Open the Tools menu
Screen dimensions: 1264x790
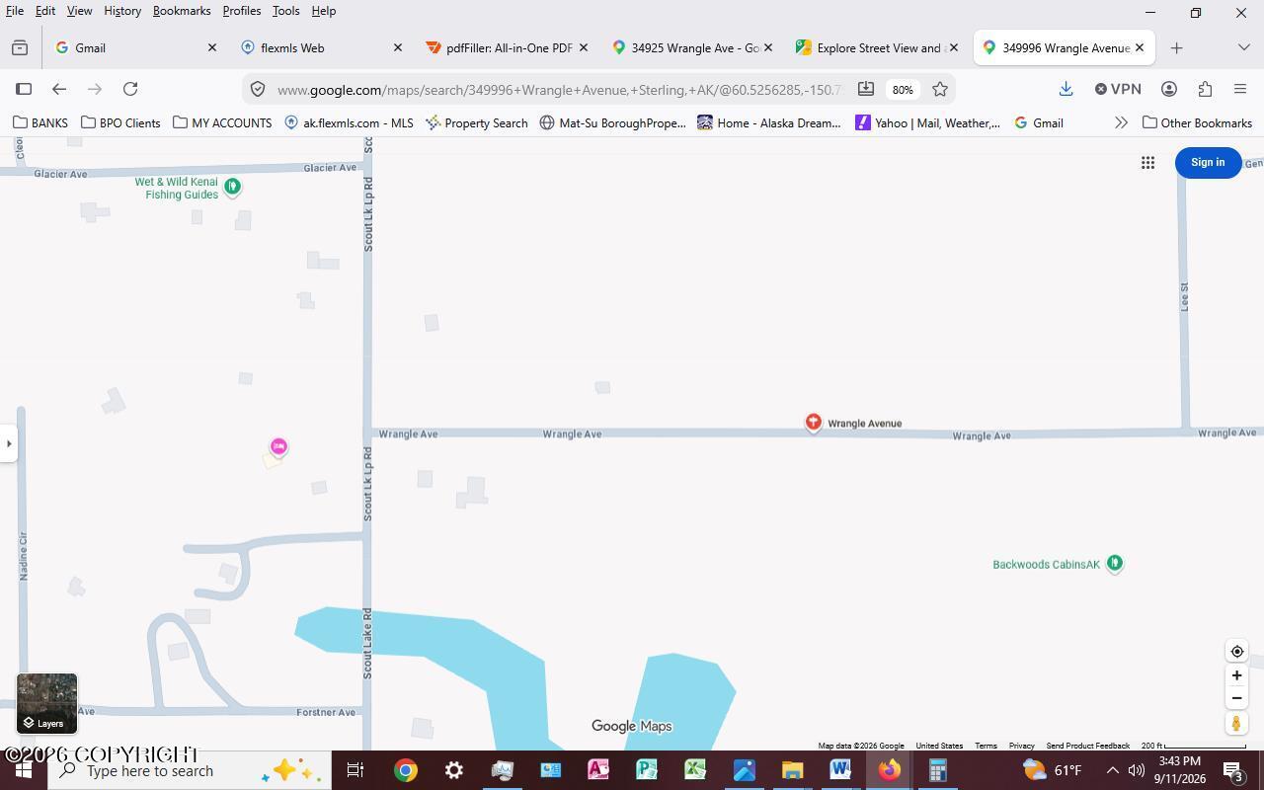(285, 11)
